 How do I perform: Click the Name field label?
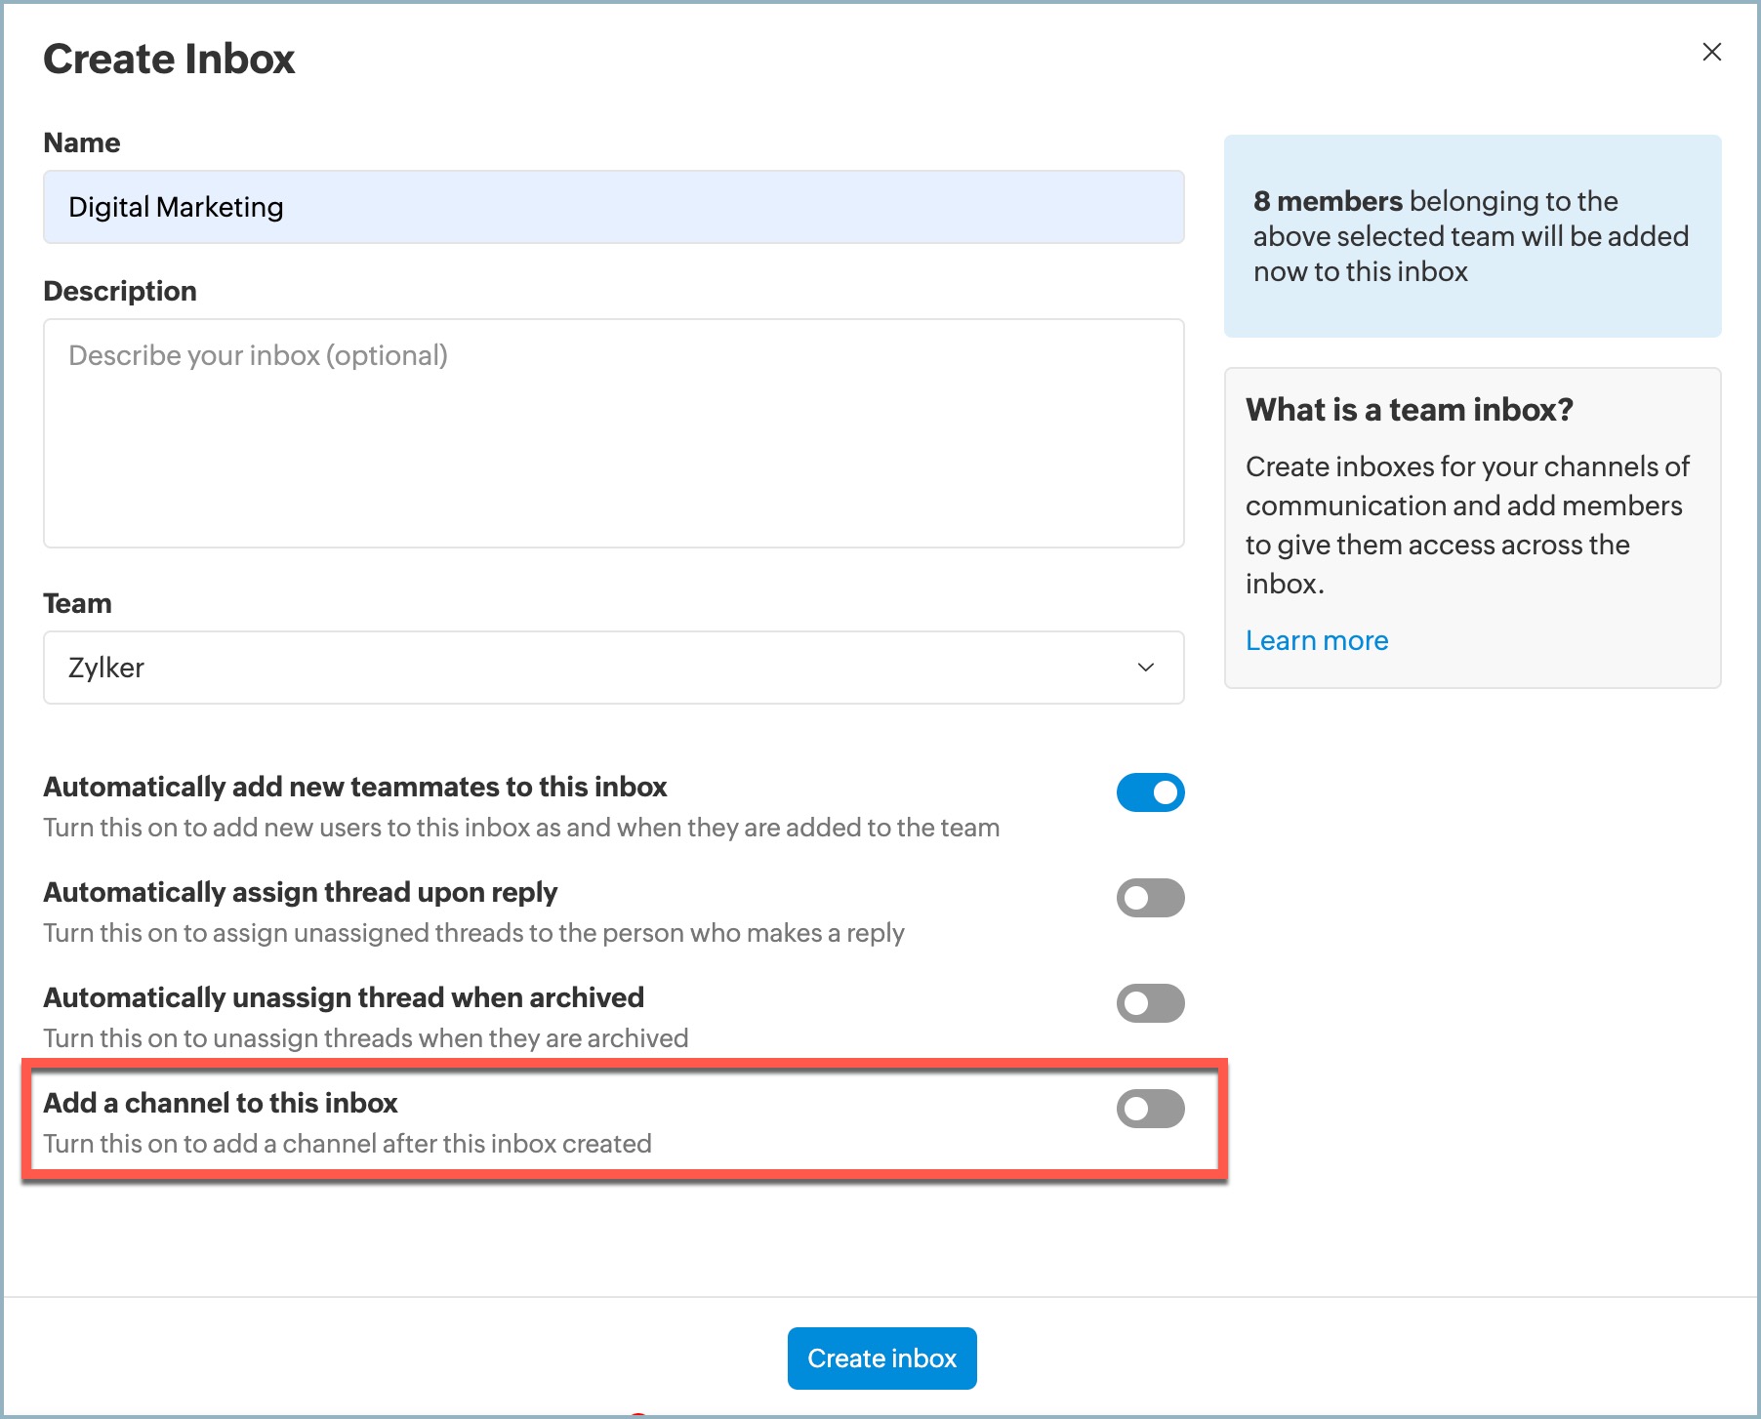(82, 142)
